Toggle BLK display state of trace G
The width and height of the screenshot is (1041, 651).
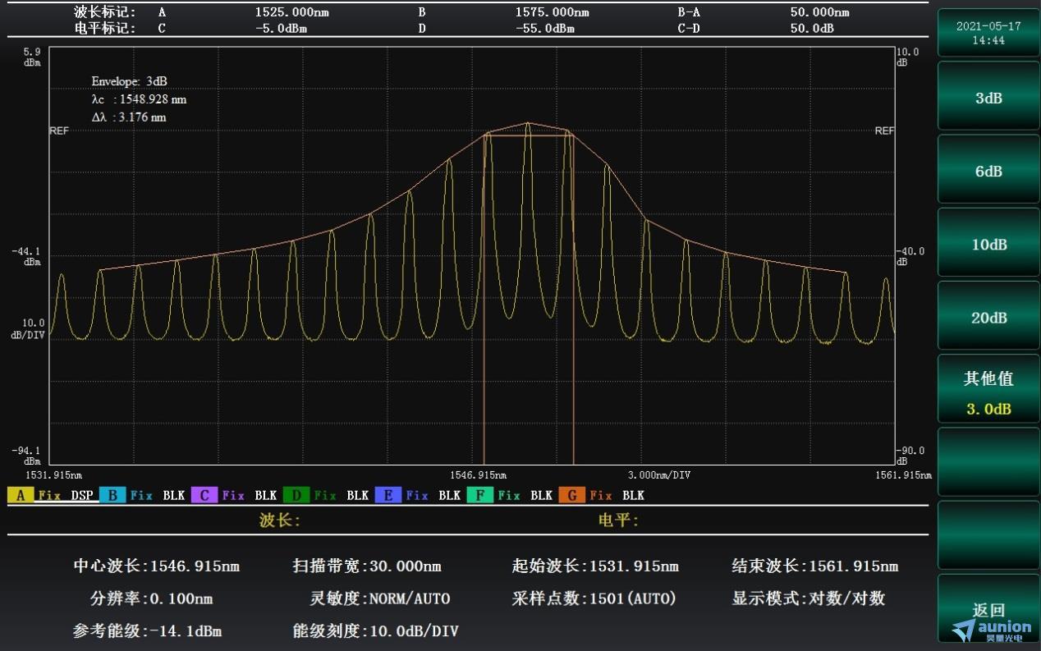[634, 495]
